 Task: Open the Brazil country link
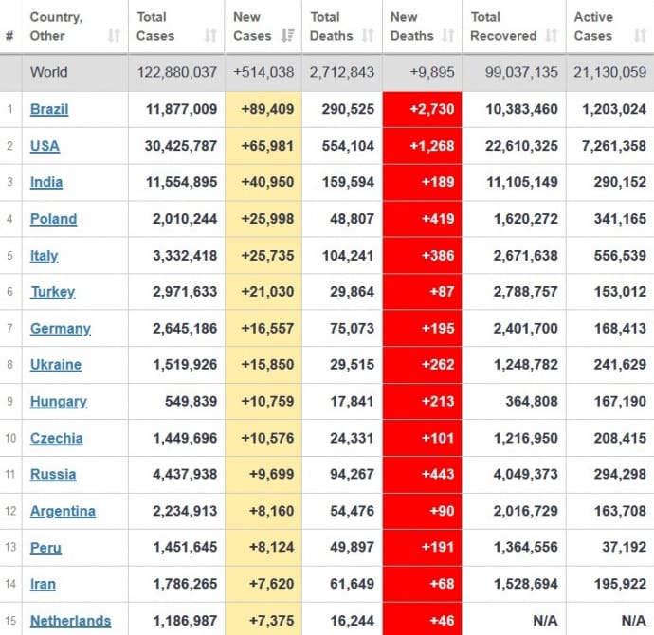[x=49, y=109]
